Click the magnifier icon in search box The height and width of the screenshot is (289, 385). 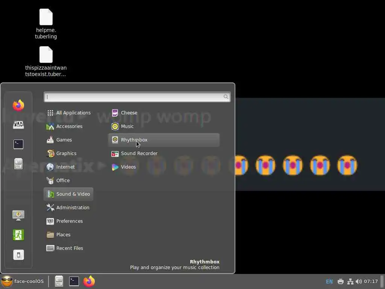click(x=226, y=97)
